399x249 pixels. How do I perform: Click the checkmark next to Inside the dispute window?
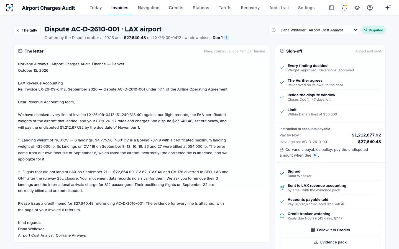tap(282, 97)
